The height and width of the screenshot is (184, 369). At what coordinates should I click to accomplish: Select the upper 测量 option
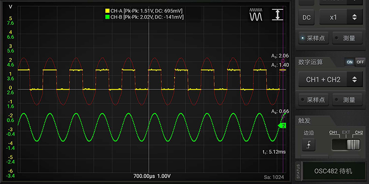coord(347,38)
